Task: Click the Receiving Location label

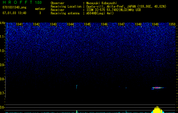Action: click(x=66, y=6)
